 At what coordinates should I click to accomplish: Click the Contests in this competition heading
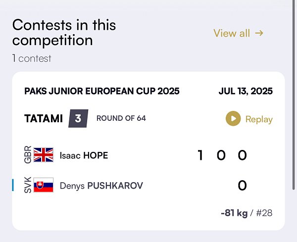click(x=64, y=33)
